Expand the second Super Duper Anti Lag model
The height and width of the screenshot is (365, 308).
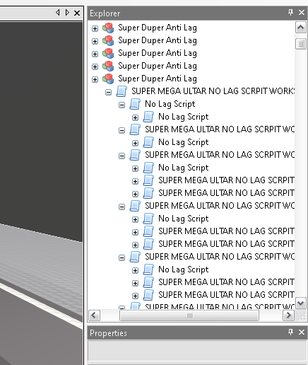pyautogui.click(x=95, y=41)
